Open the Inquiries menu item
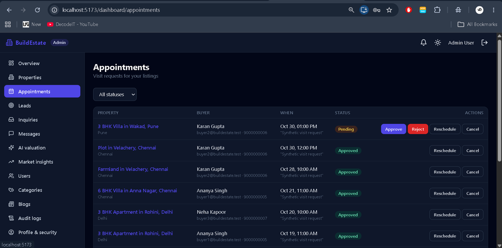The image size is (502, 248). click(x=42, y=119)
